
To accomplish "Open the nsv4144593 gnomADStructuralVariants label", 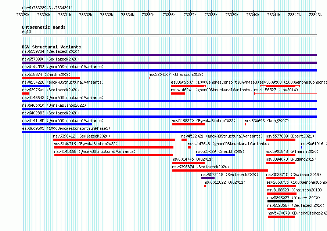I will click(x=63, y=67).
